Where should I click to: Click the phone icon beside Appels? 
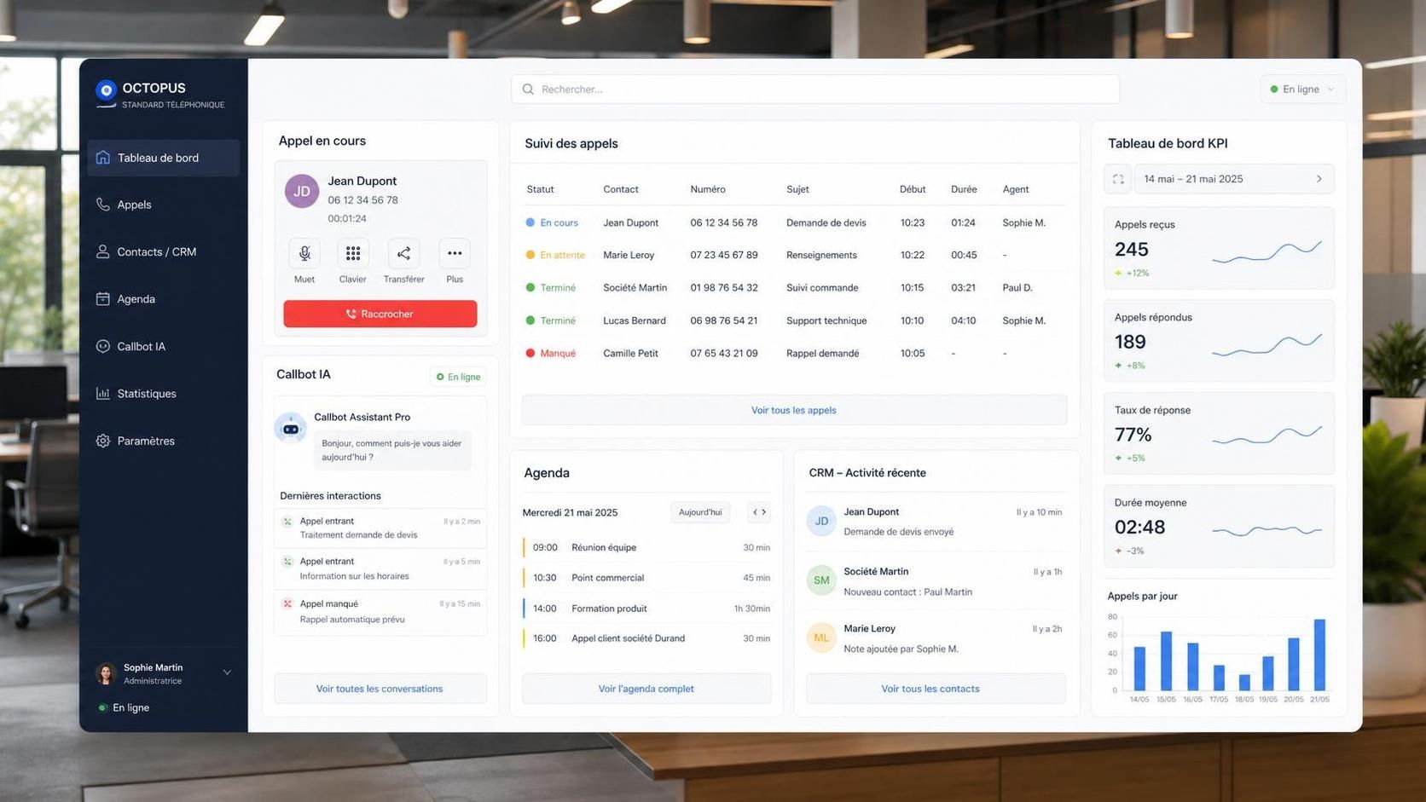[103, 205]
